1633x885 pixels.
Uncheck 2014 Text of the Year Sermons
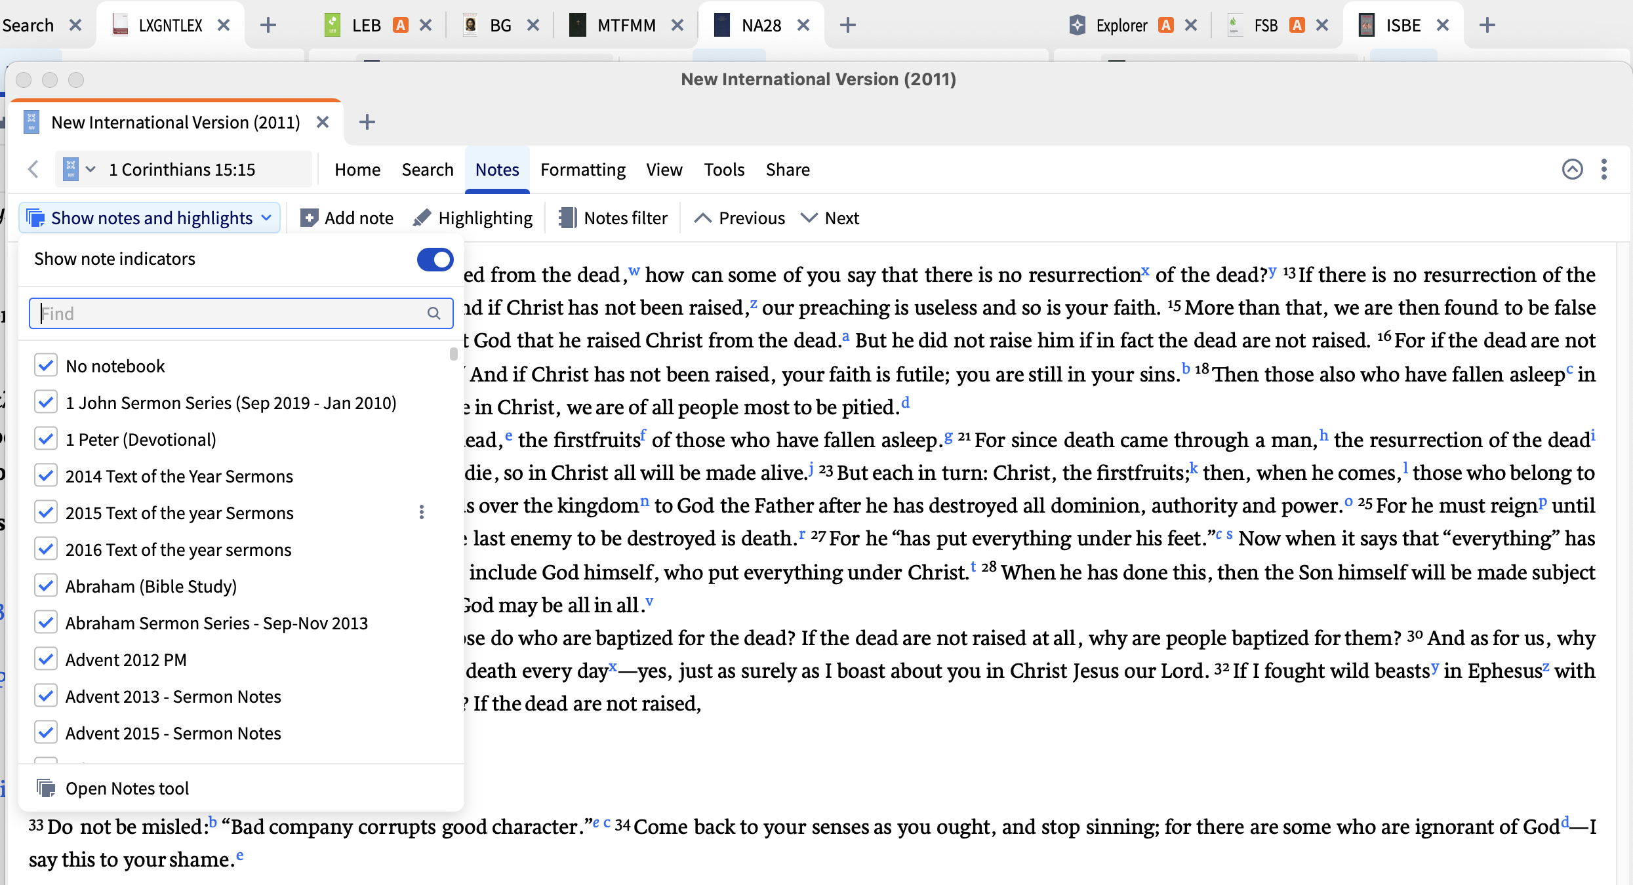click(x=45, y=475)
